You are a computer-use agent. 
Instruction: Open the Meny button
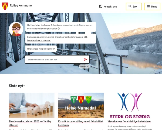pos(152,6)
